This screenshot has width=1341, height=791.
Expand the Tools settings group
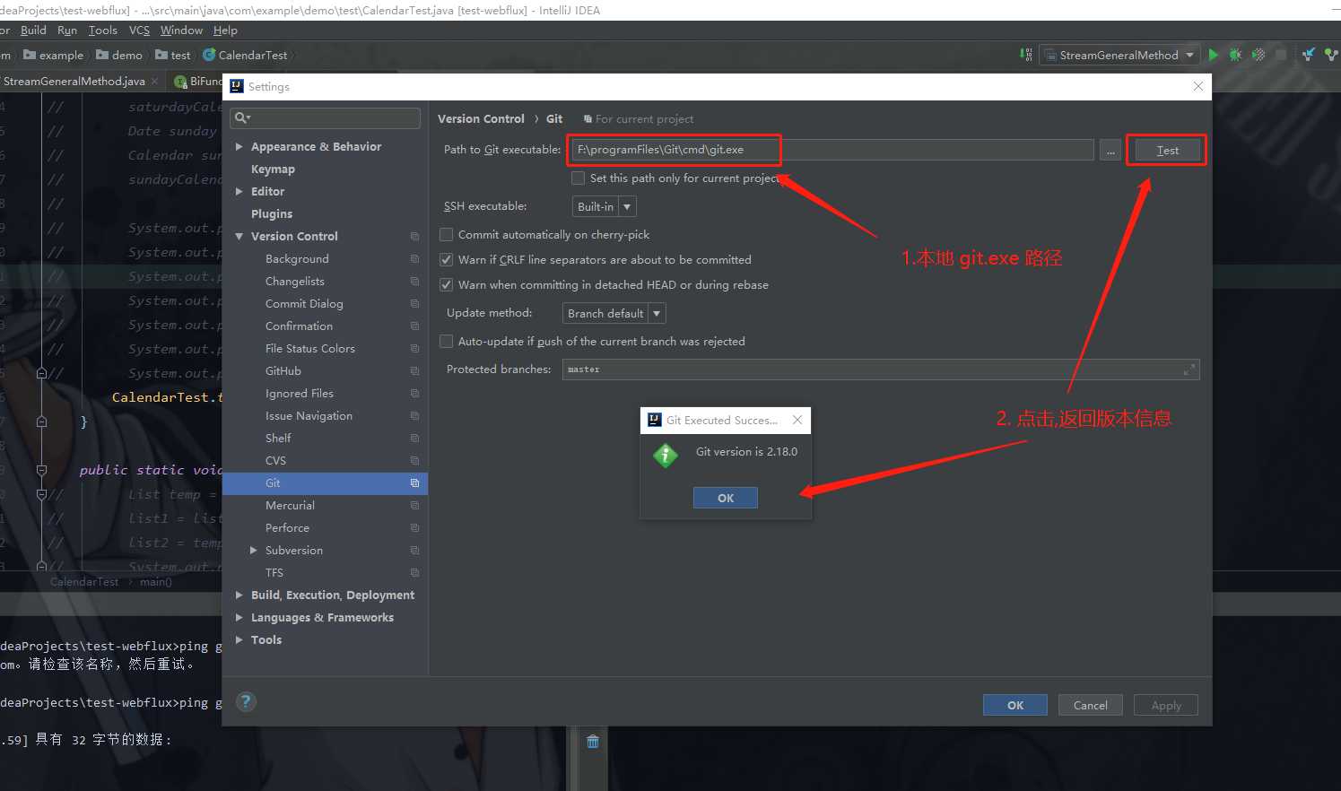pos(239,639)
